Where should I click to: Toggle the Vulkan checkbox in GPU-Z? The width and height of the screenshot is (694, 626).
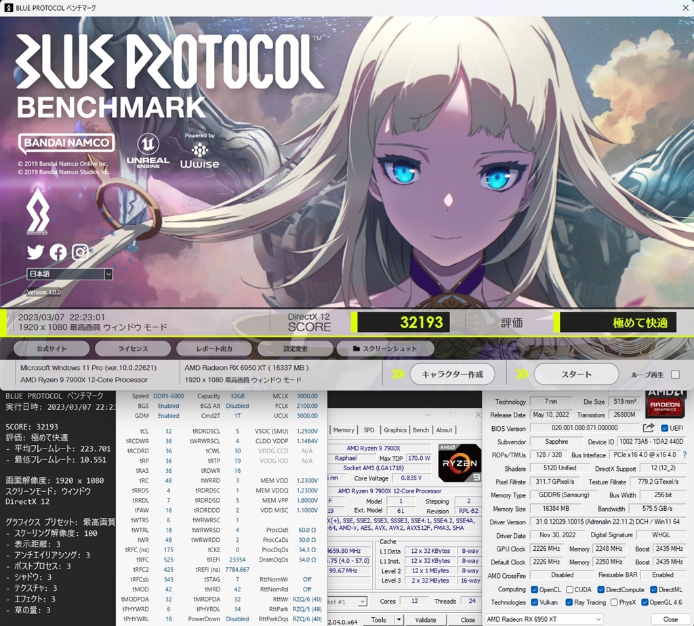tap(534, 602)
